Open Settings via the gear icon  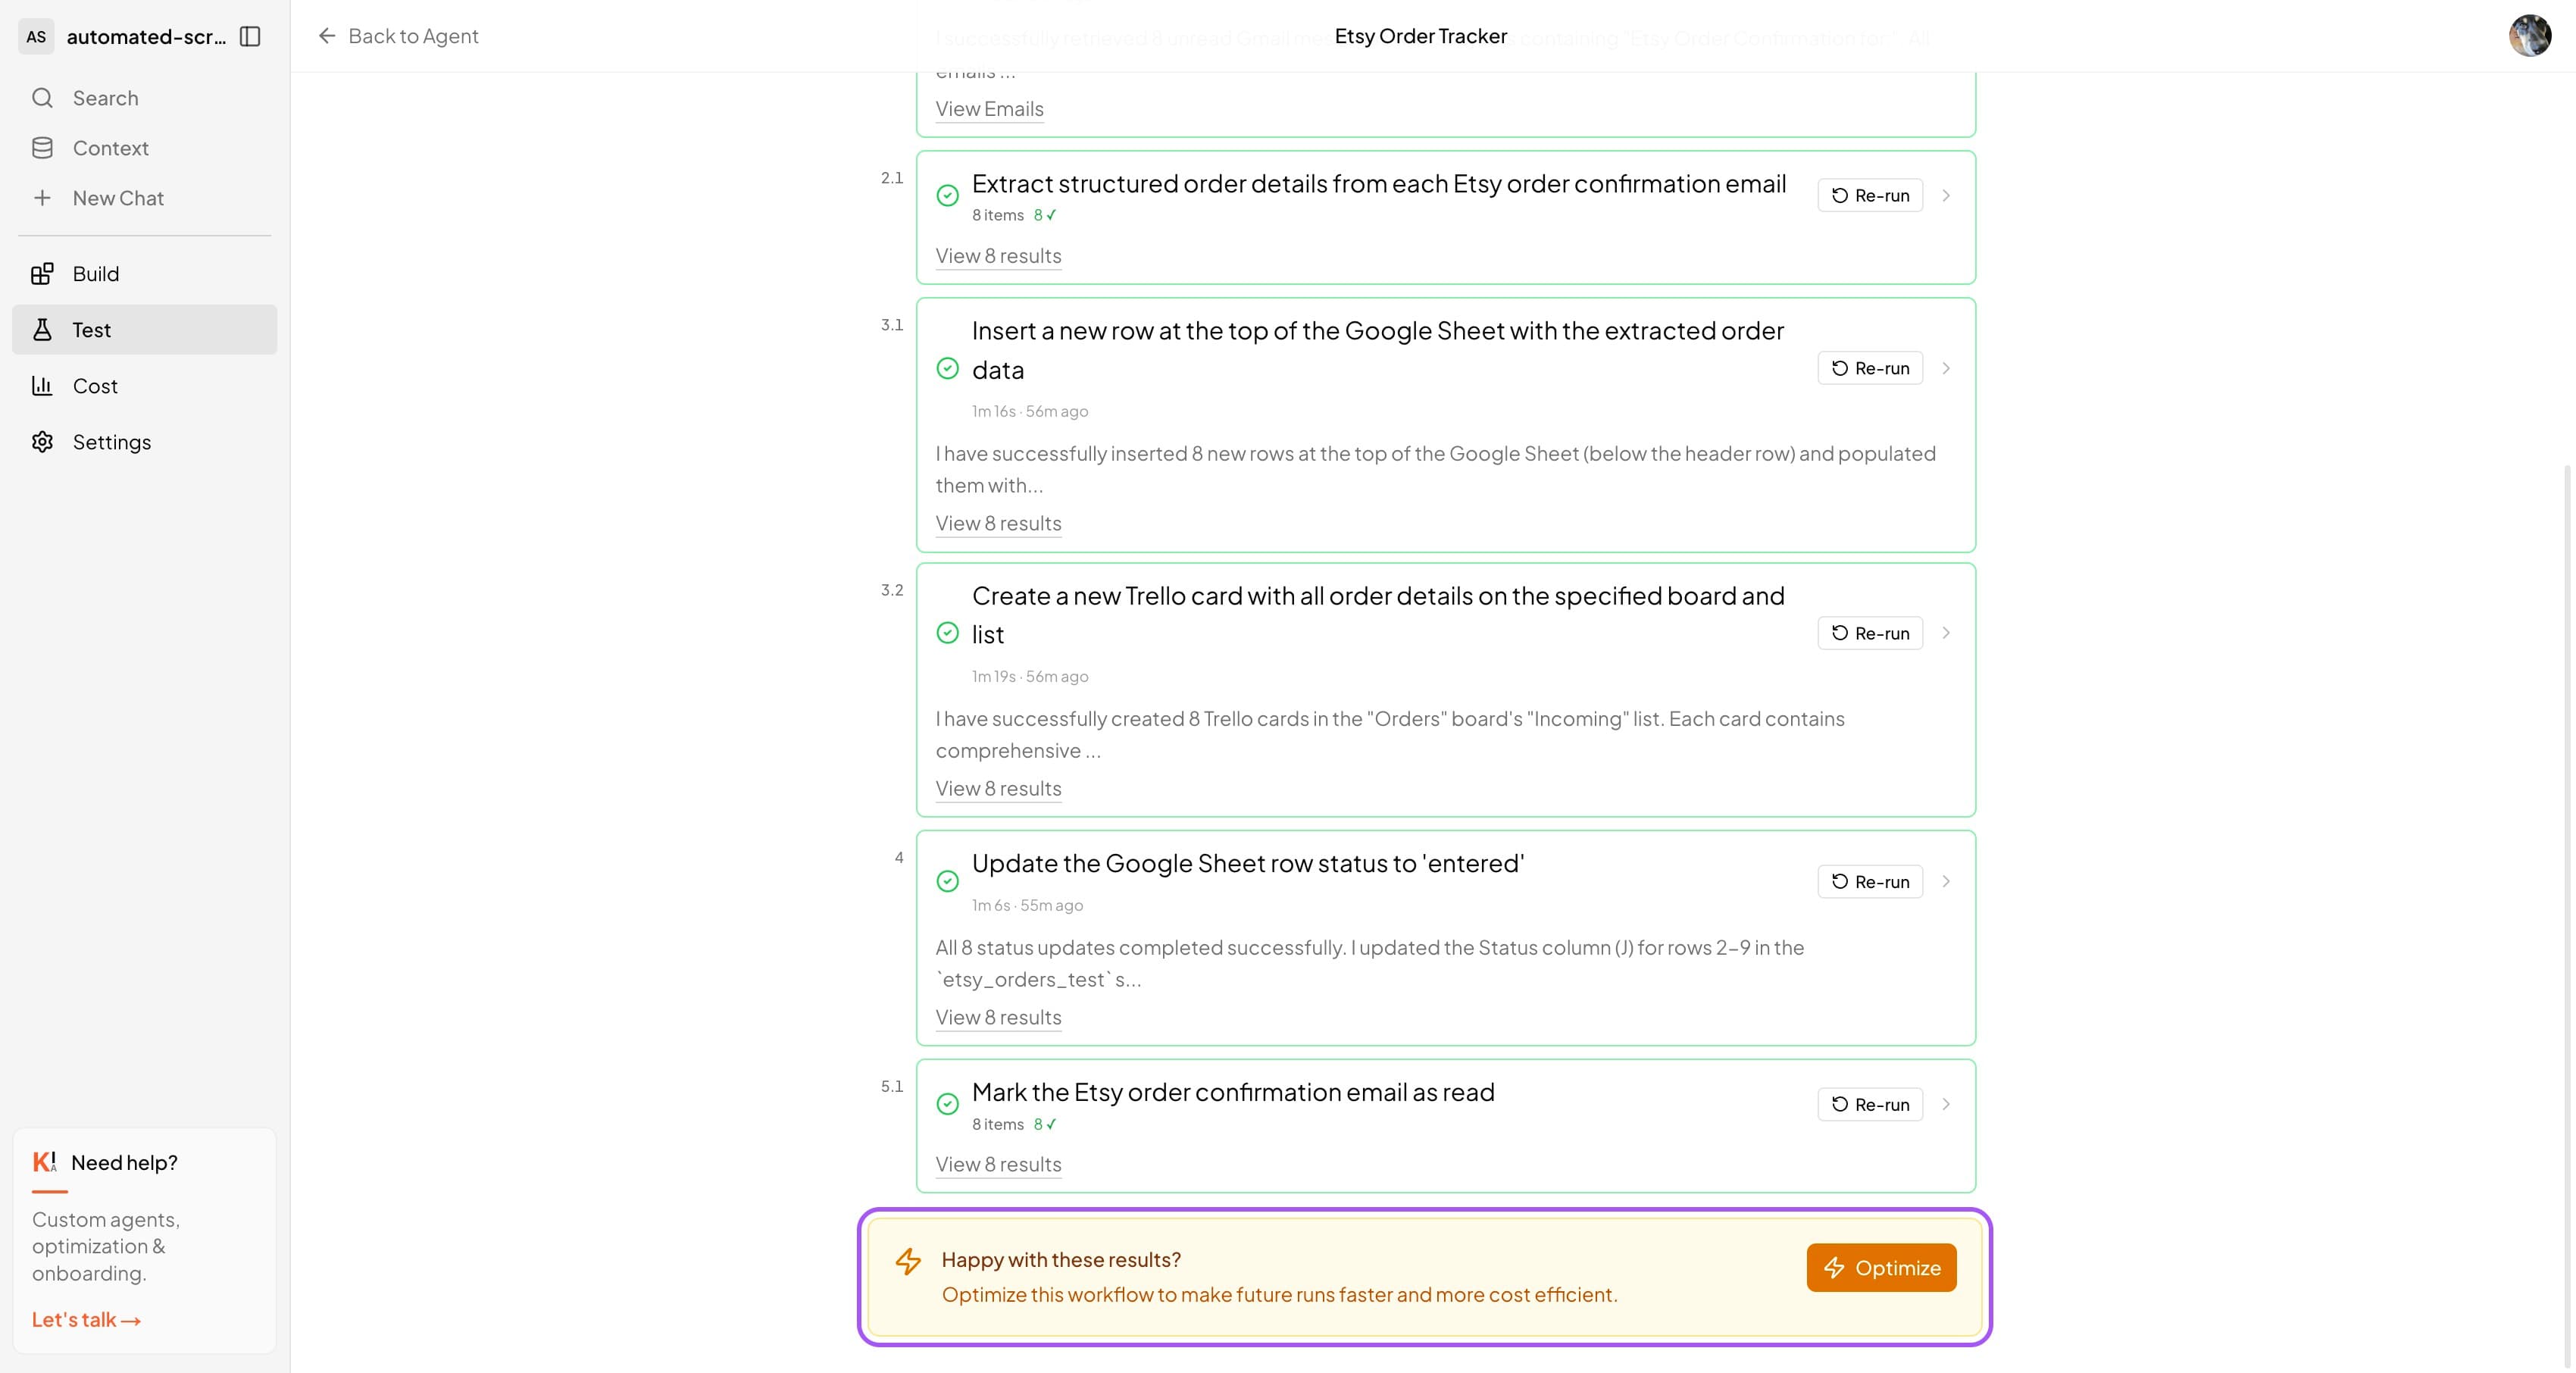click(x=43, y=441)
